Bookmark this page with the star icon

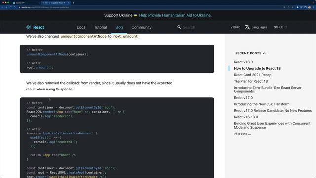[292, 7]
